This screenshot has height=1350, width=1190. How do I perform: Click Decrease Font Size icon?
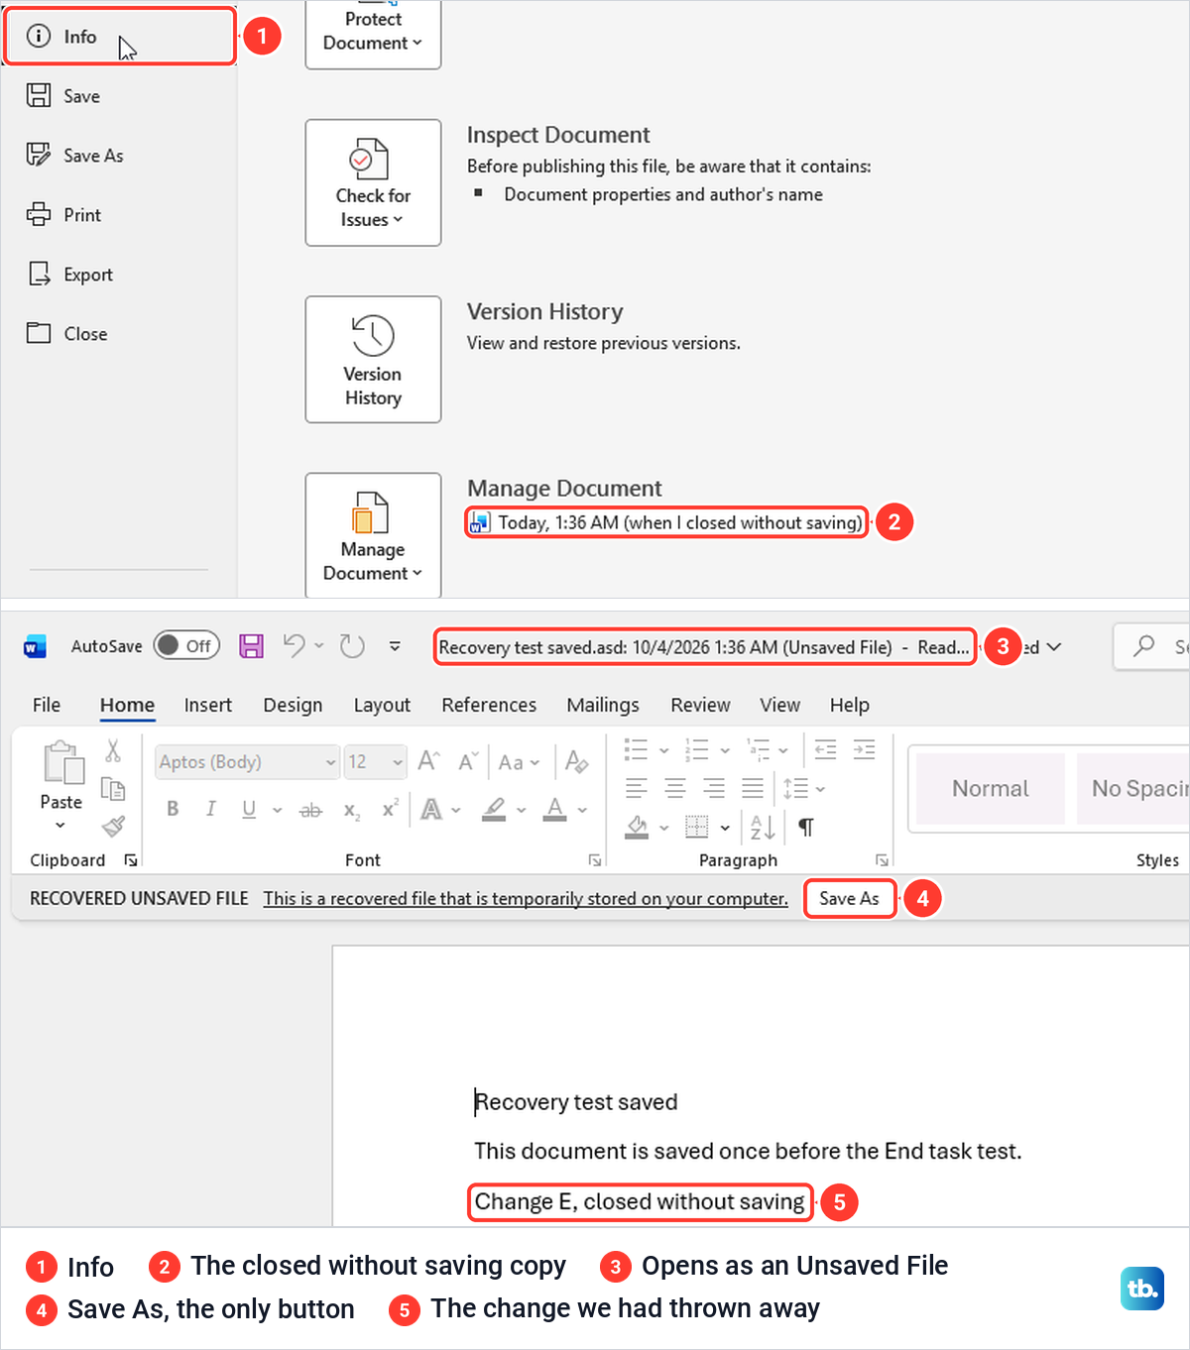point(468,761)
